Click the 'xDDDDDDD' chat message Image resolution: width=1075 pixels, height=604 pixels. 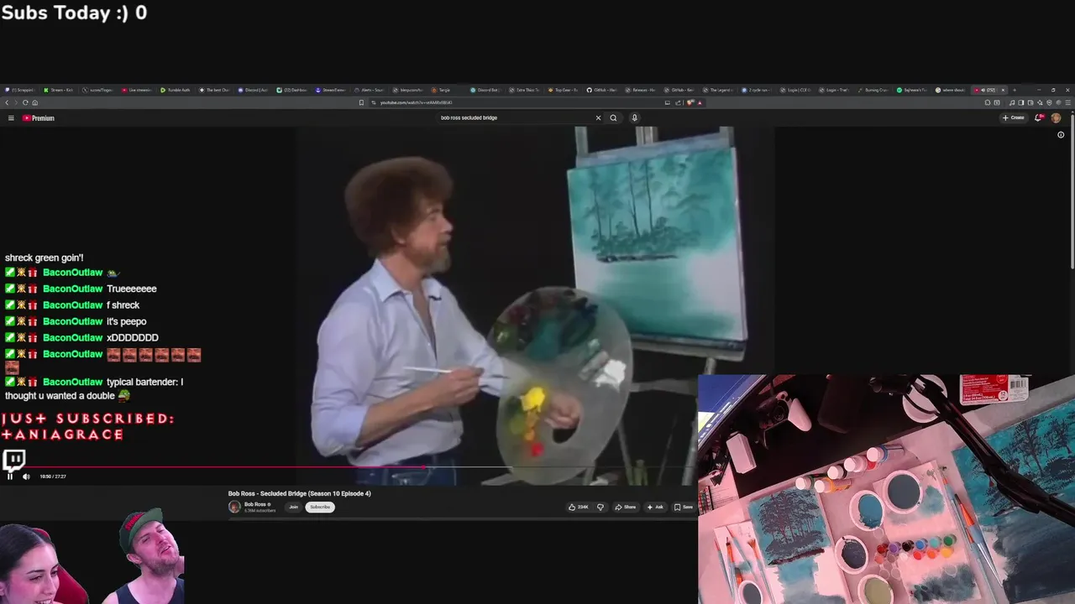[133, 337]
